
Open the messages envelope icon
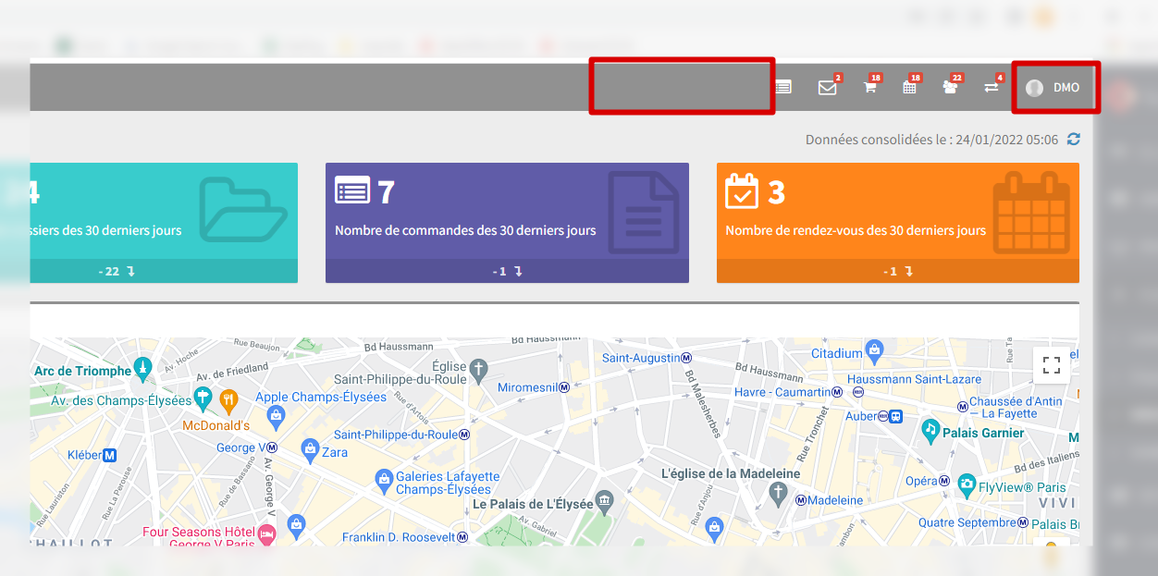(x=827, y=88)
